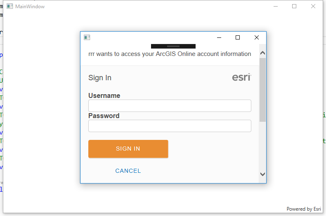
Task: Close the MainWindow window
Action: [x=313, y=6]
